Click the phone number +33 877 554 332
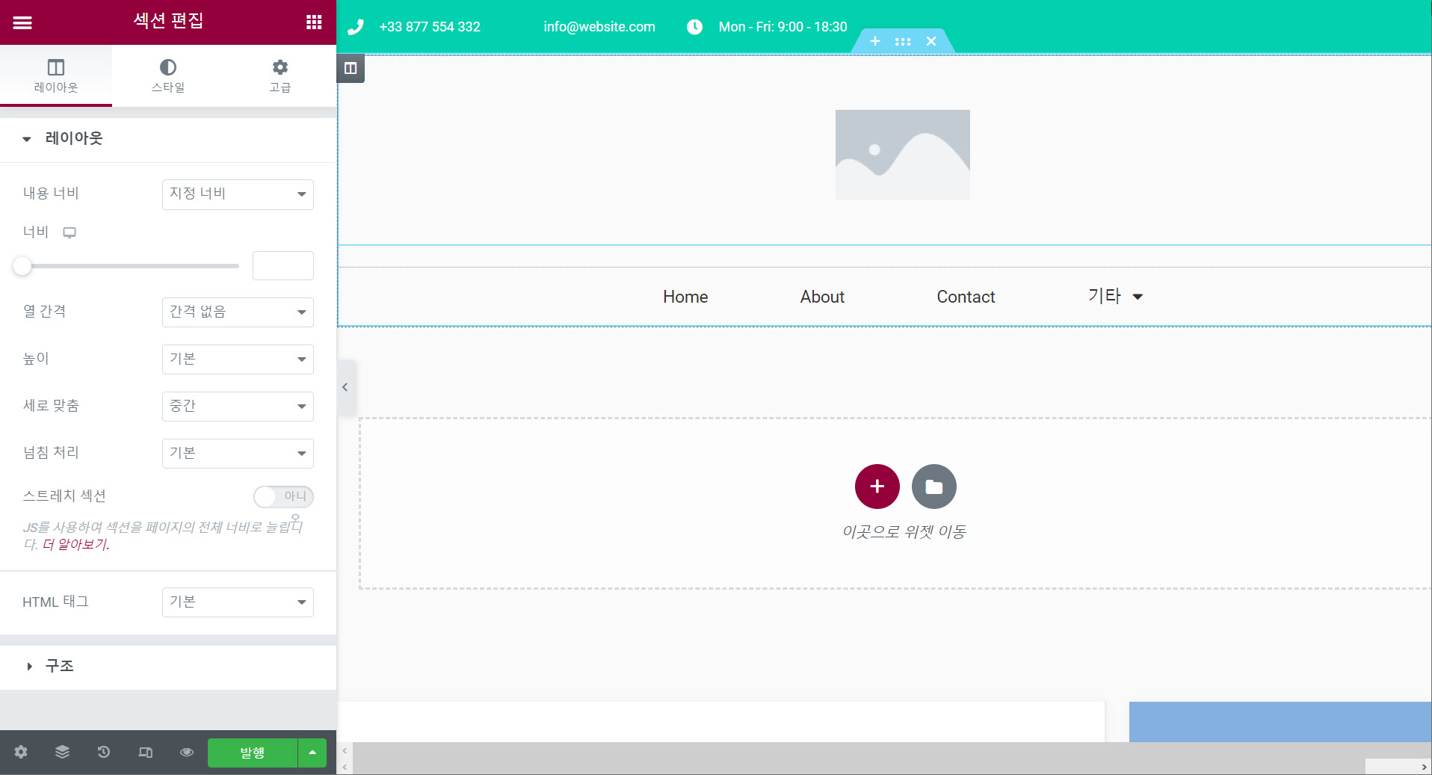This screenshot has height=775, width=1432. click(430, 27)
